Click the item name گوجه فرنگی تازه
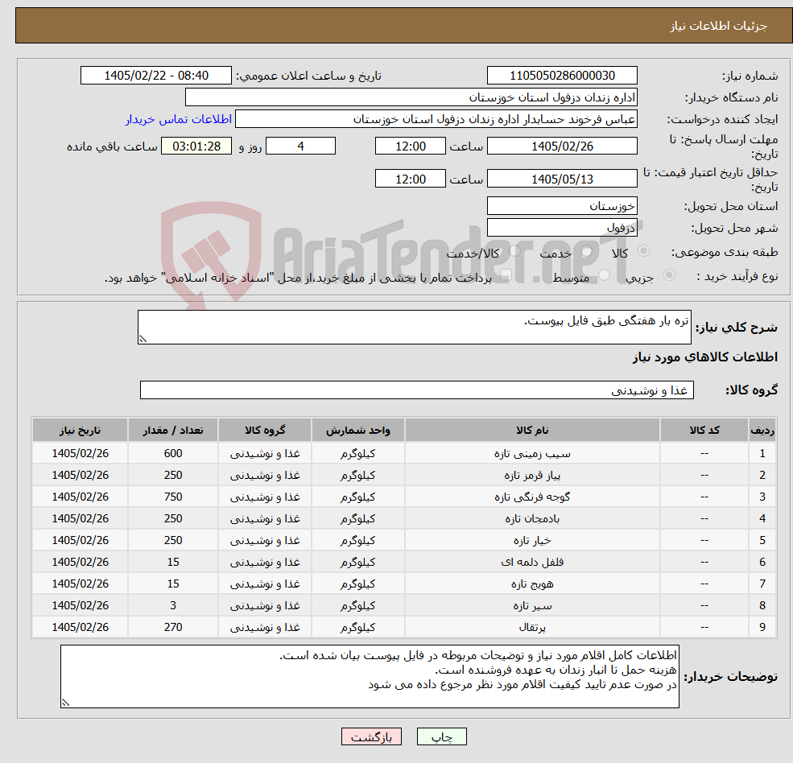The image size is (793, 763). coord(532,497)
